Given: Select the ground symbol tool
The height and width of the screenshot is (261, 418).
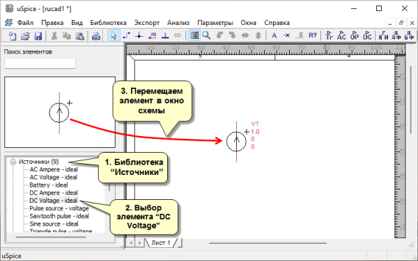Looking at the screenshot, I should point(165,35).
